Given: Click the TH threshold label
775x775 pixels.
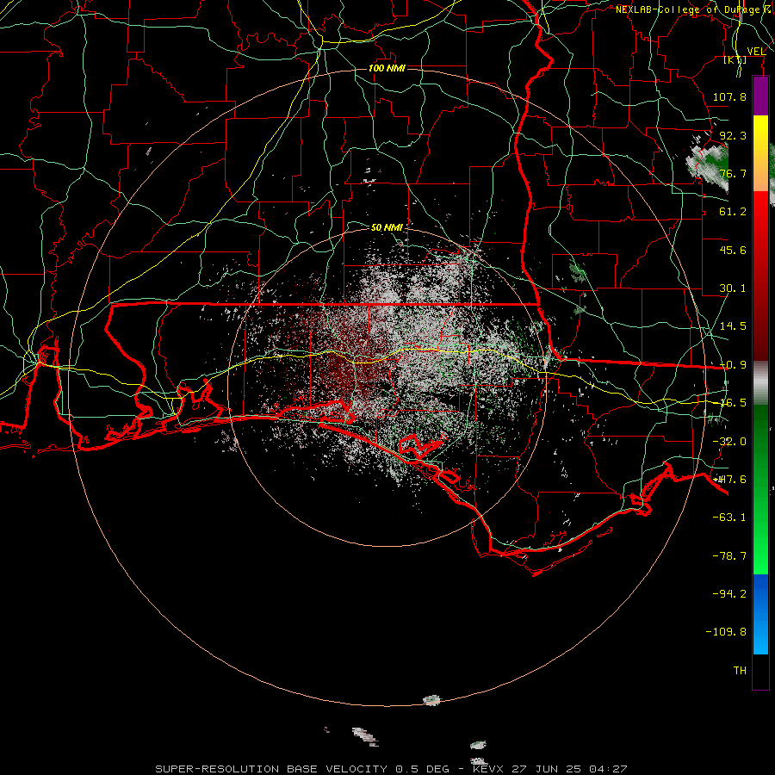Looking at the screenshot, I should 740,671.
